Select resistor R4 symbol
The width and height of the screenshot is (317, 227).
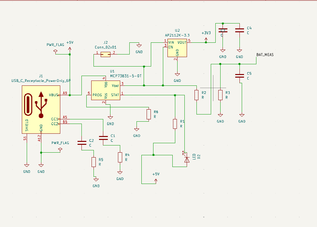[x=120, y=158]
